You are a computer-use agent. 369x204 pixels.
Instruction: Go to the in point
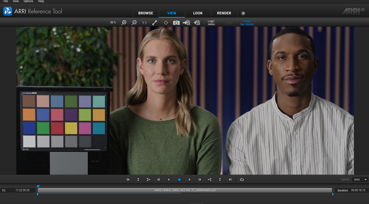click(x=210, y=180)
